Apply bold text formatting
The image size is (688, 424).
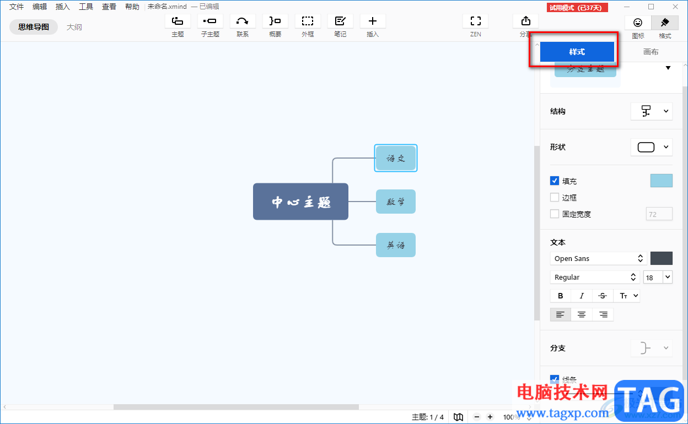561,296
